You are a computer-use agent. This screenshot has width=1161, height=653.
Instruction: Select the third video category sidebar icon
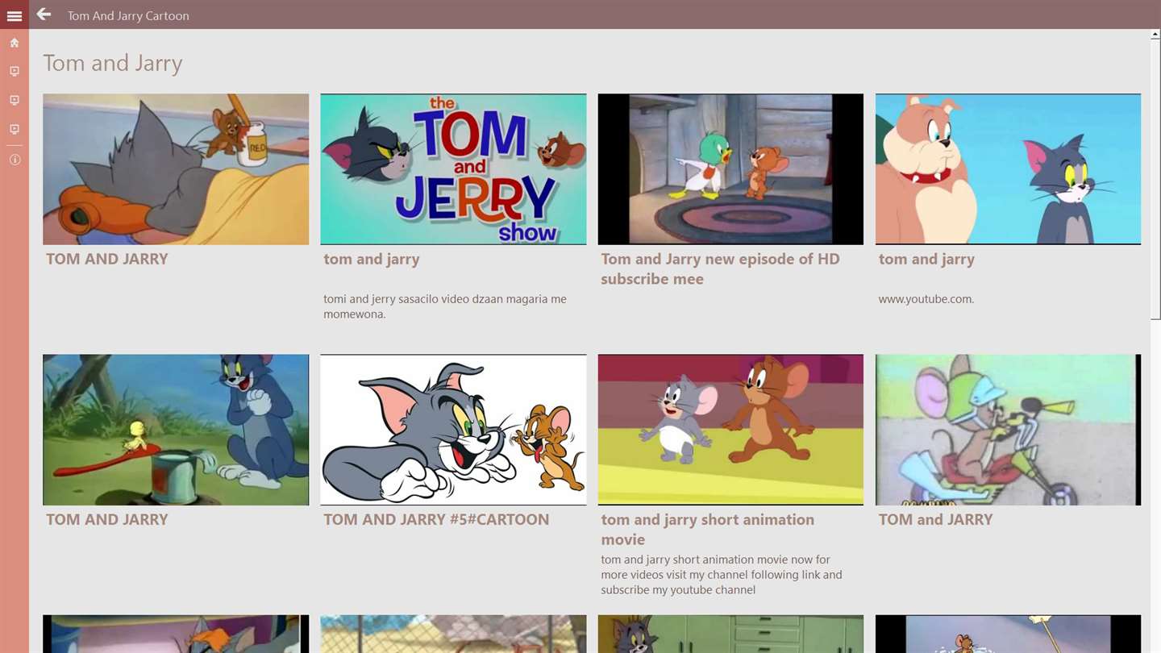click(x=15, y=130)
